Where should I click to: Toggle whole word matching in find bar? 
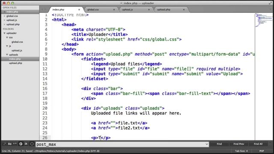(x=15, y=144)
